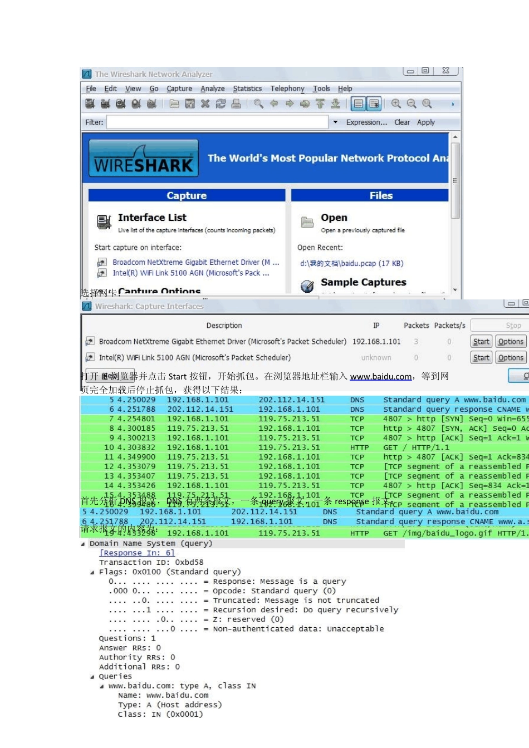Open the filter history dropdown arrow
The image size is (529, 748).
[335, 122]
